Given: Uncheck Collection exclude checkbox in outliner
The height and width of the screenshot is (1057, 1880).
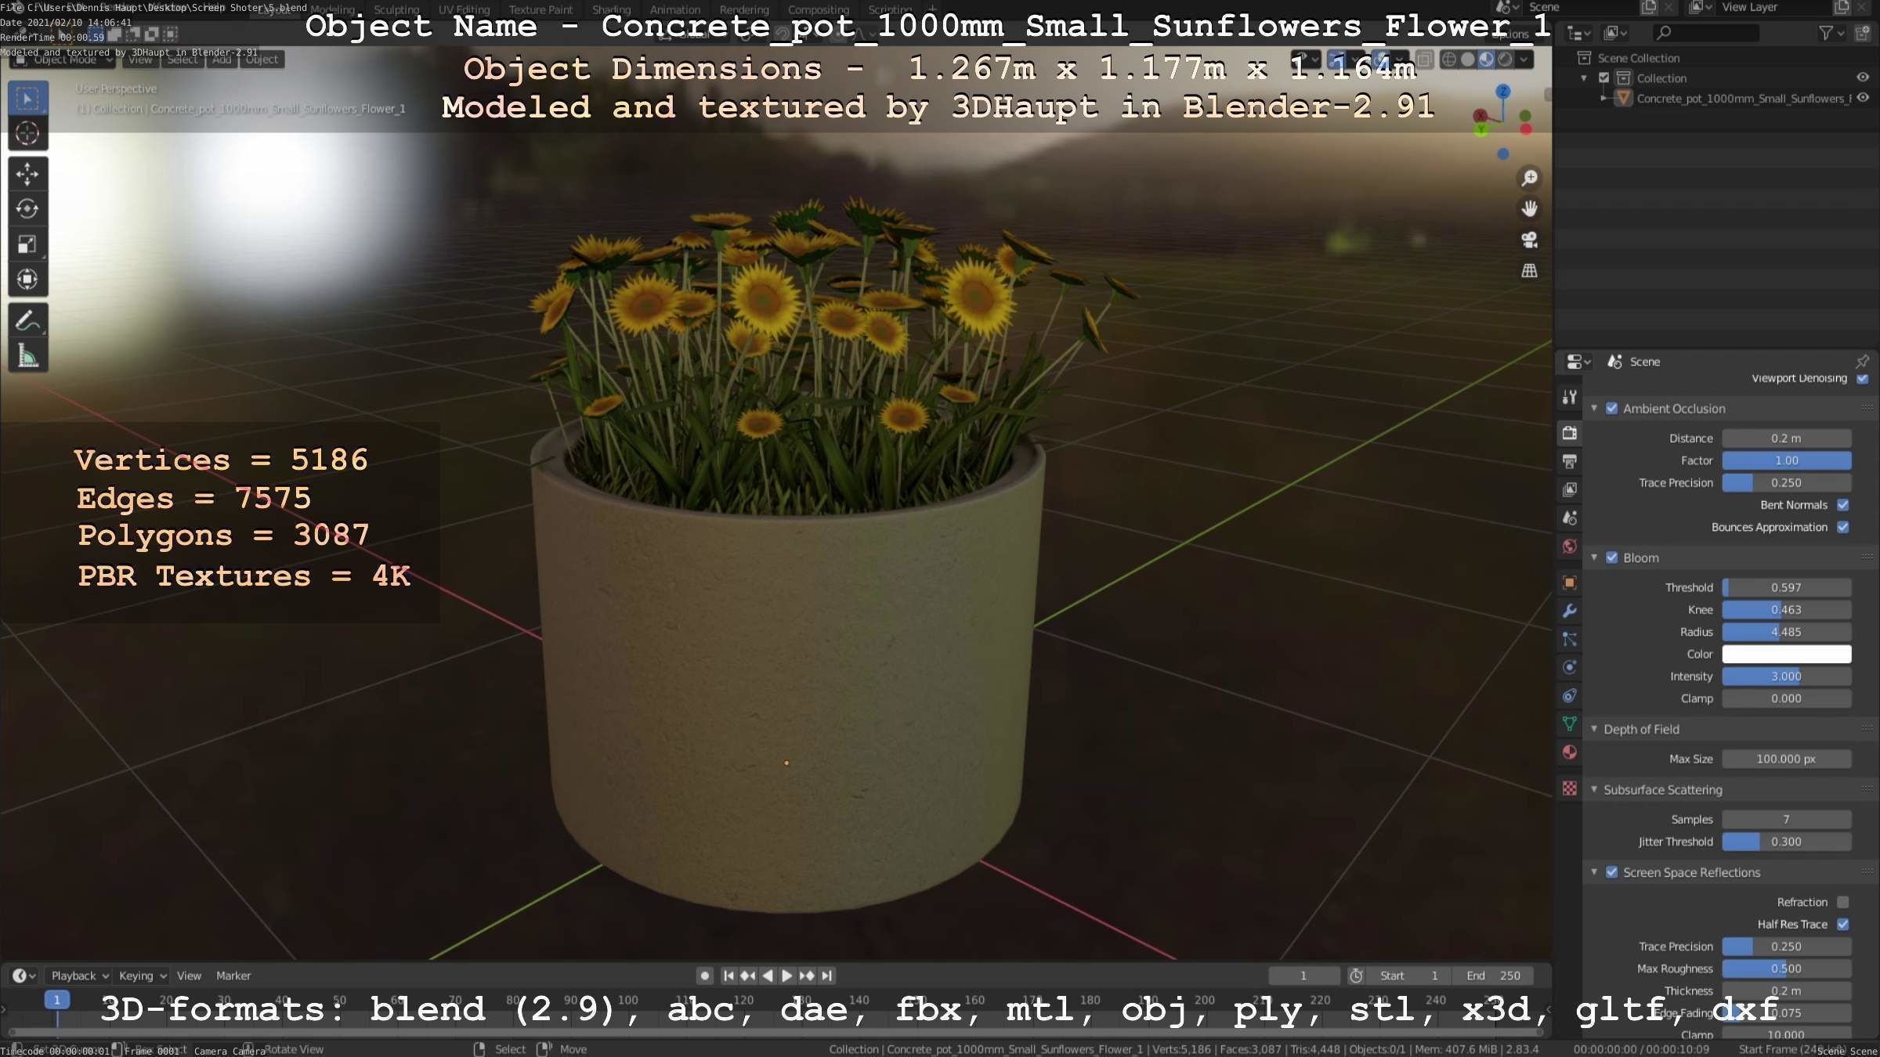Looking at the screenshot, I should pyautogui.click(x=1603, y=78).
